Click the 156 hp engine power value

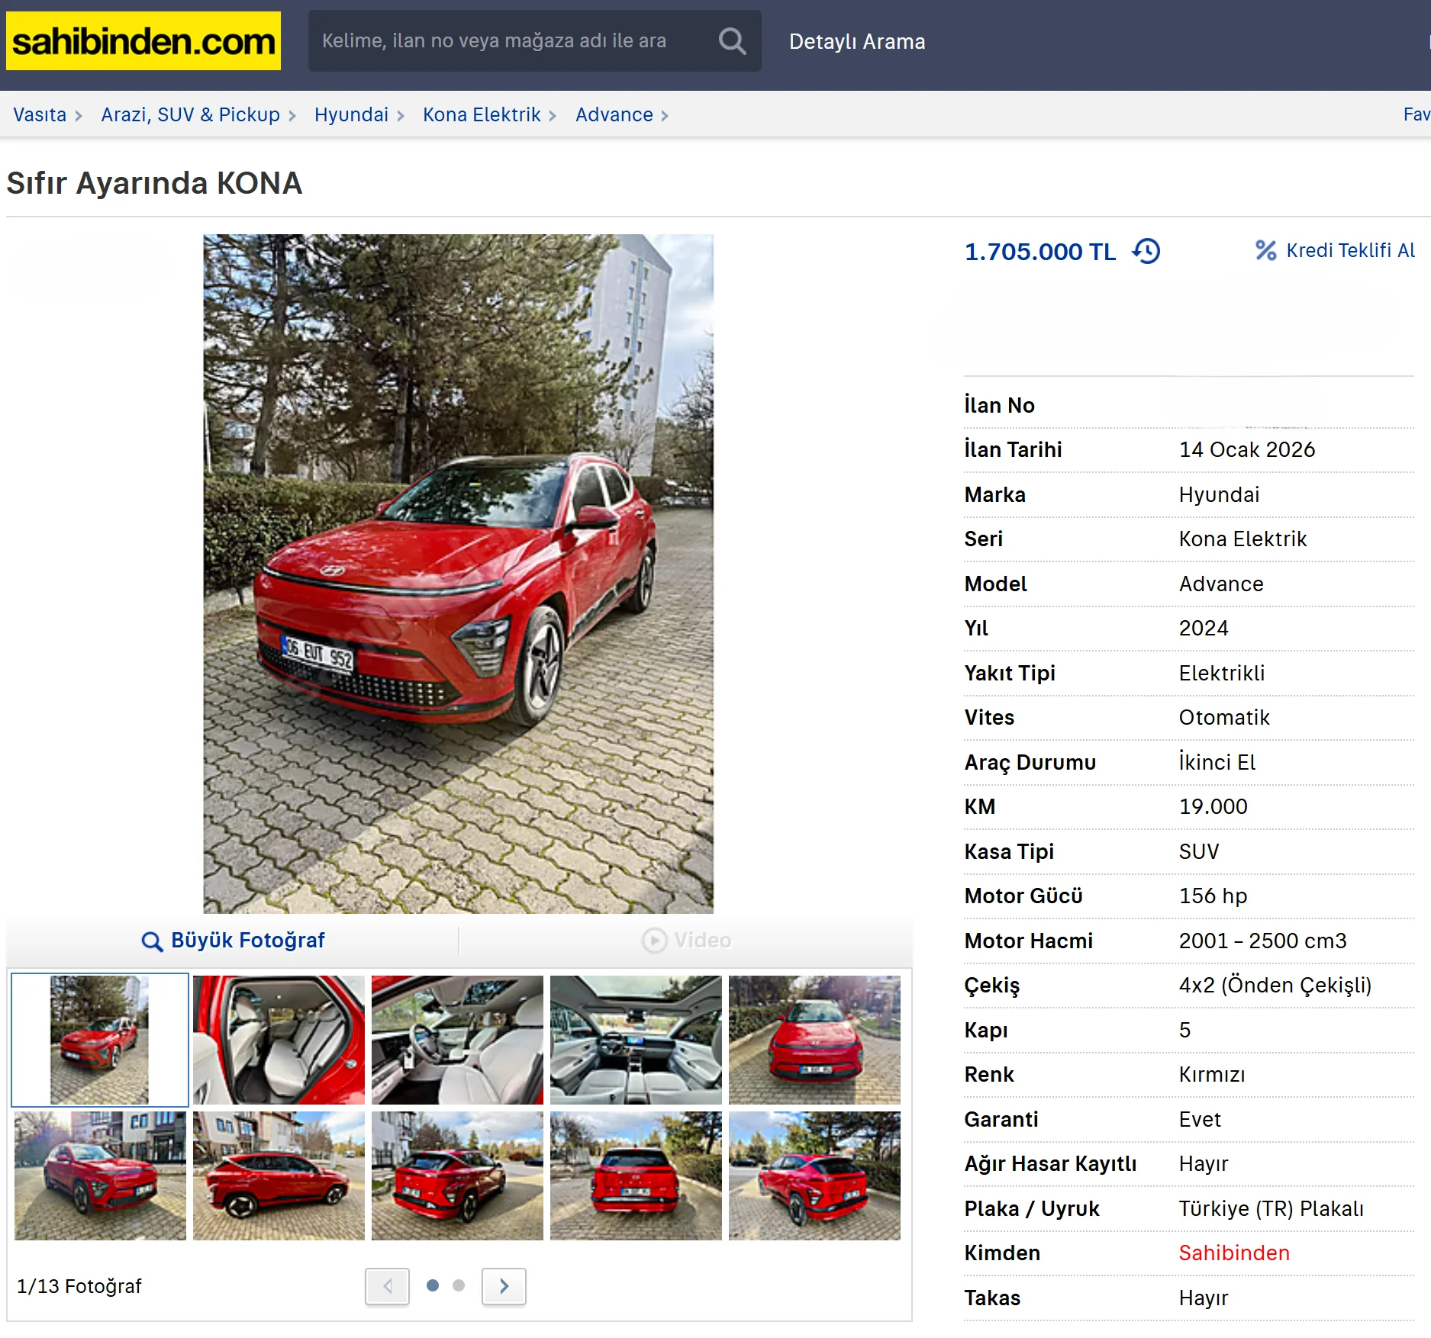pyautogui.click(x=1213, y=896)
